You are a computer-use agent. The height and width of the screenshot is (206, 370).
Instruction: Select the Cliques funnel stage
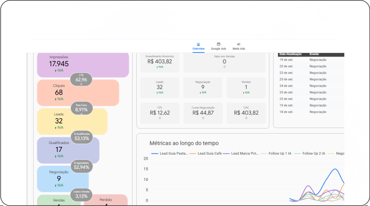click(78, 93)
